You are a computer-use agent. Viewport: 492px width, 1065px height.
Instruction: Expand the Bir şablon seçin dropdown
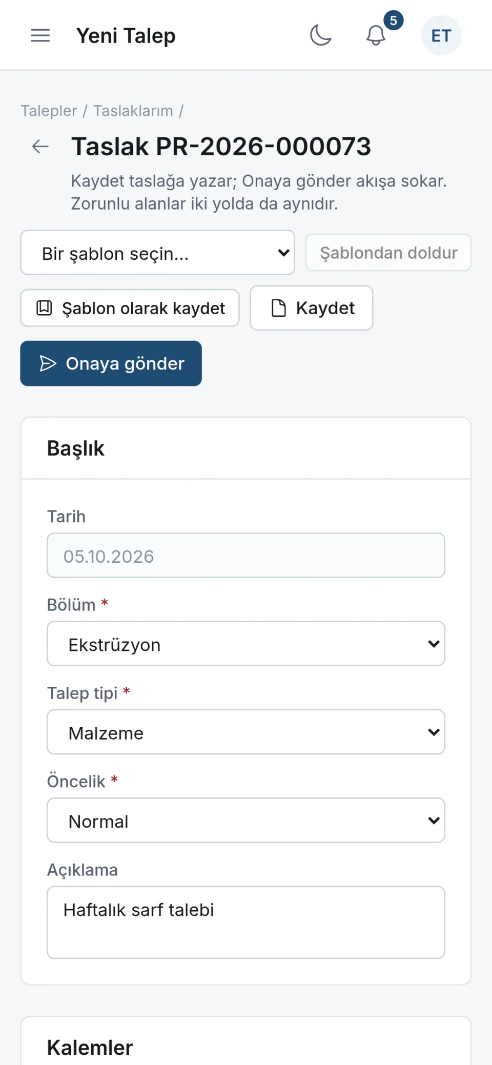[x=158, y=253]
